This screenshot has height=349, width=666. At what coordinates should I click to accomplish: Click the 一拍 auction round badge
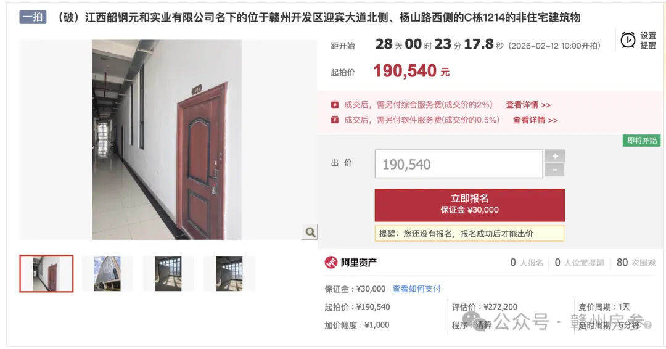pos(33,17)
